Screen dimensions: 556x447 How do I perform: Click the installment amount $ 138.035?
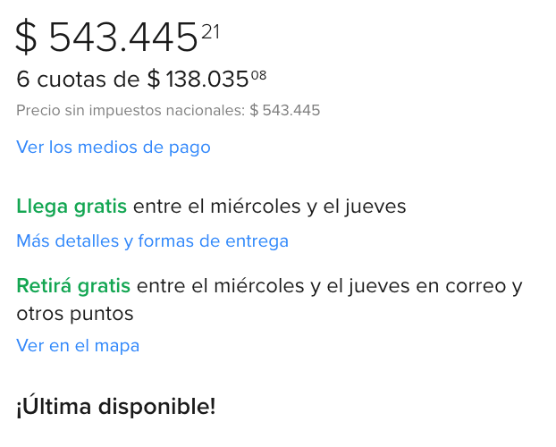(198, 80)
